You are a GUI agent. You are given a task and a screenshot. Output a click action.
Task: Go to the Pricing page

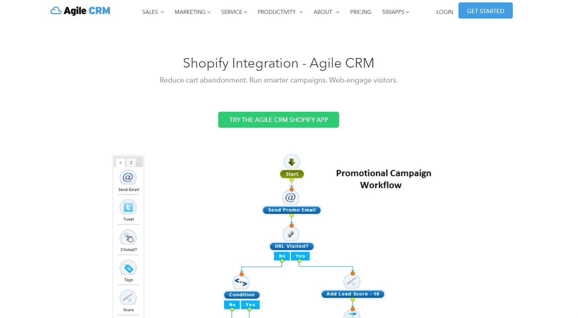pyautogui.click(x=360, y=12)
